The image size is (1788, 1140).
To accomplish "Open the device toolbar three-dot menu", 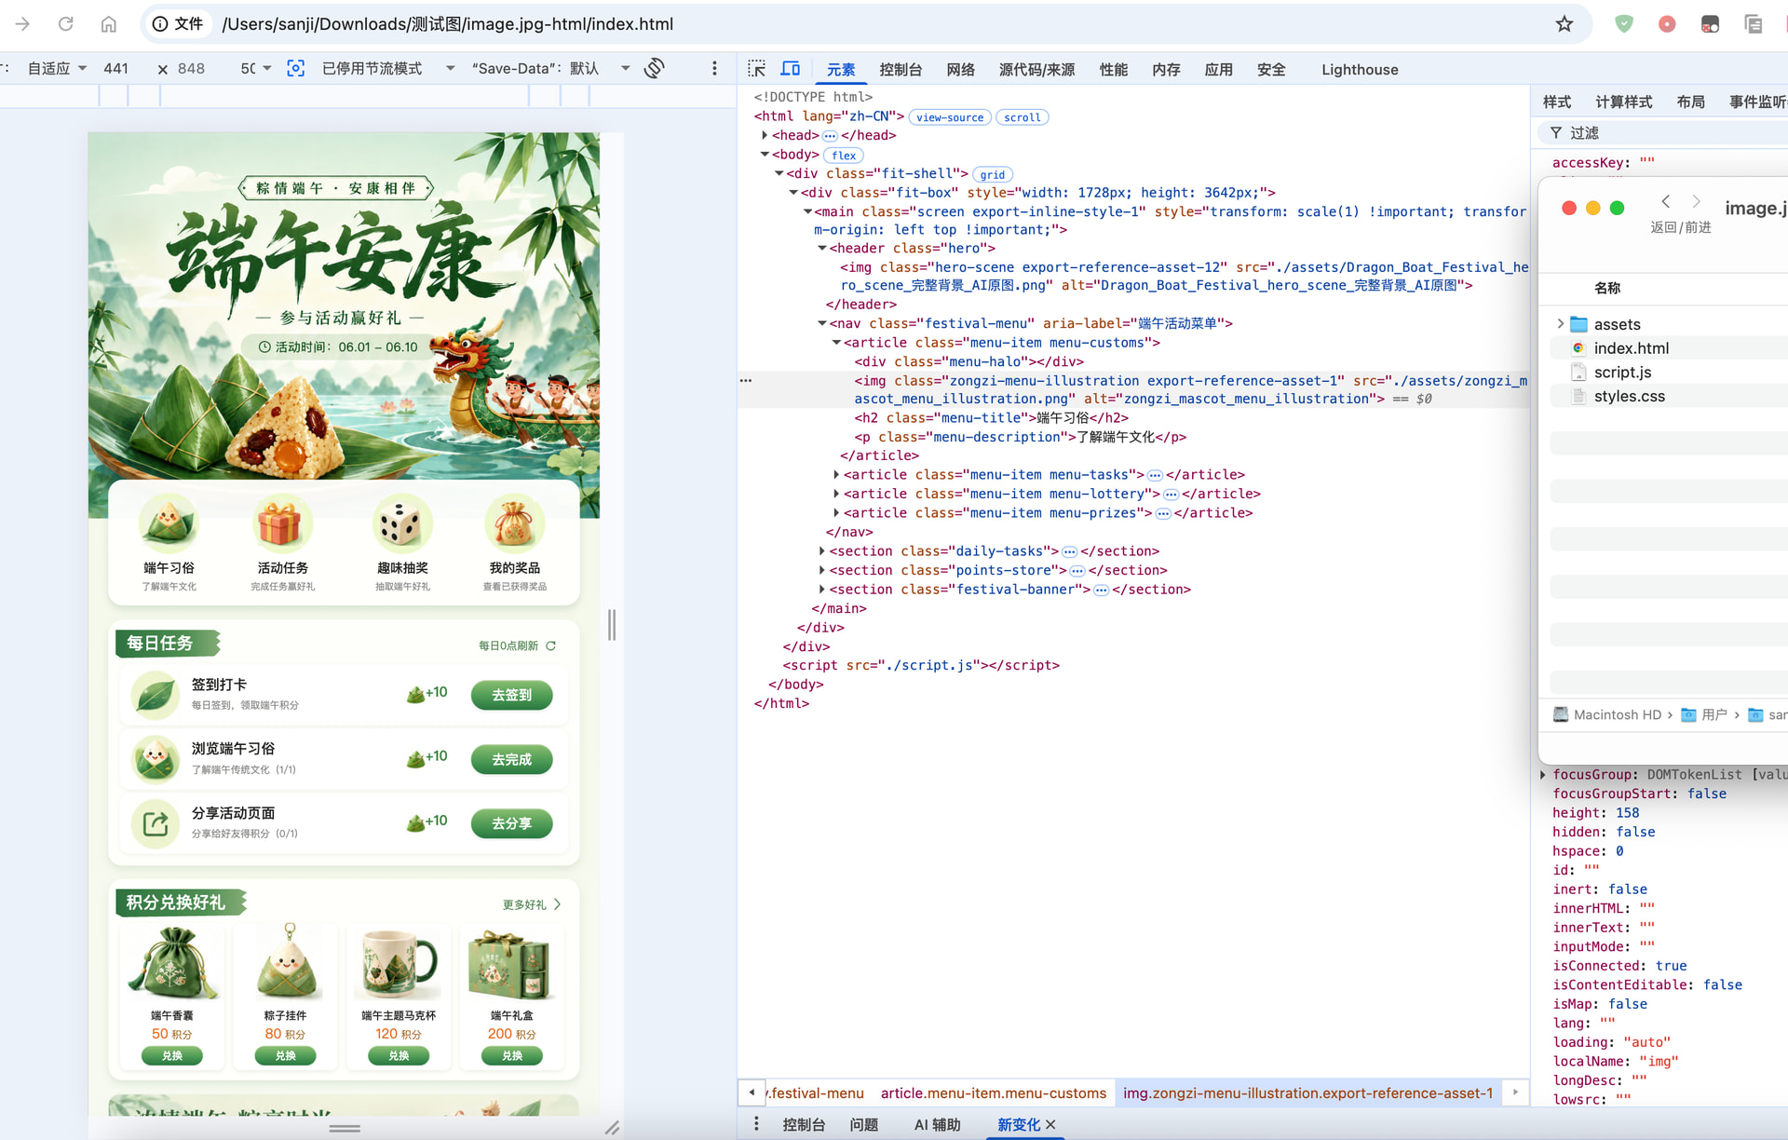I will (714, 68).
